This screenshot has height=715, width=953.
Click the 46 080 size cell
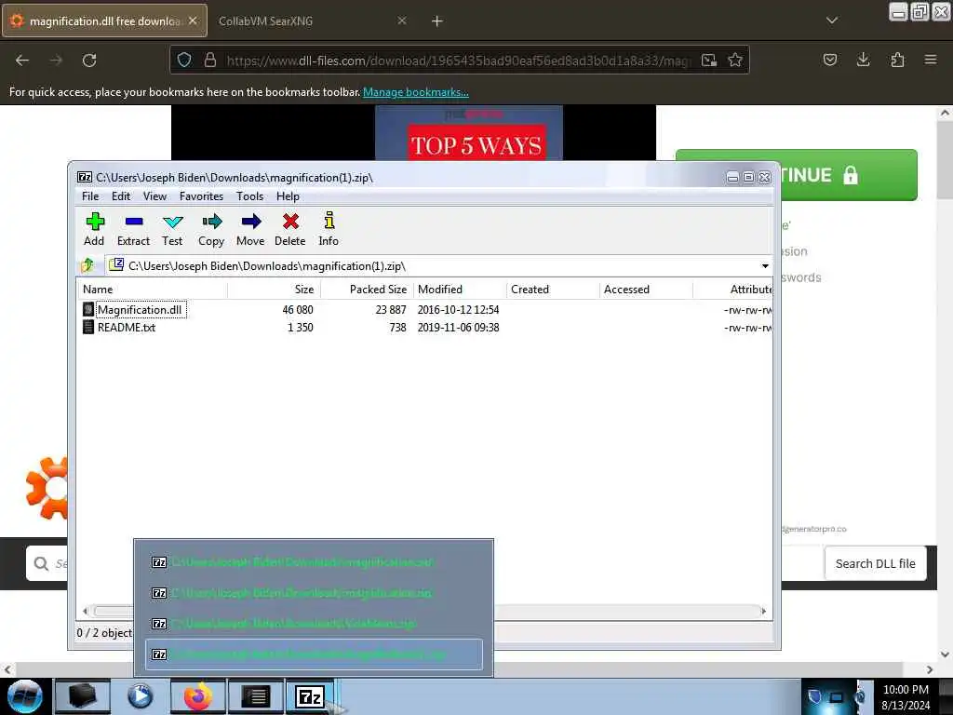297,309
